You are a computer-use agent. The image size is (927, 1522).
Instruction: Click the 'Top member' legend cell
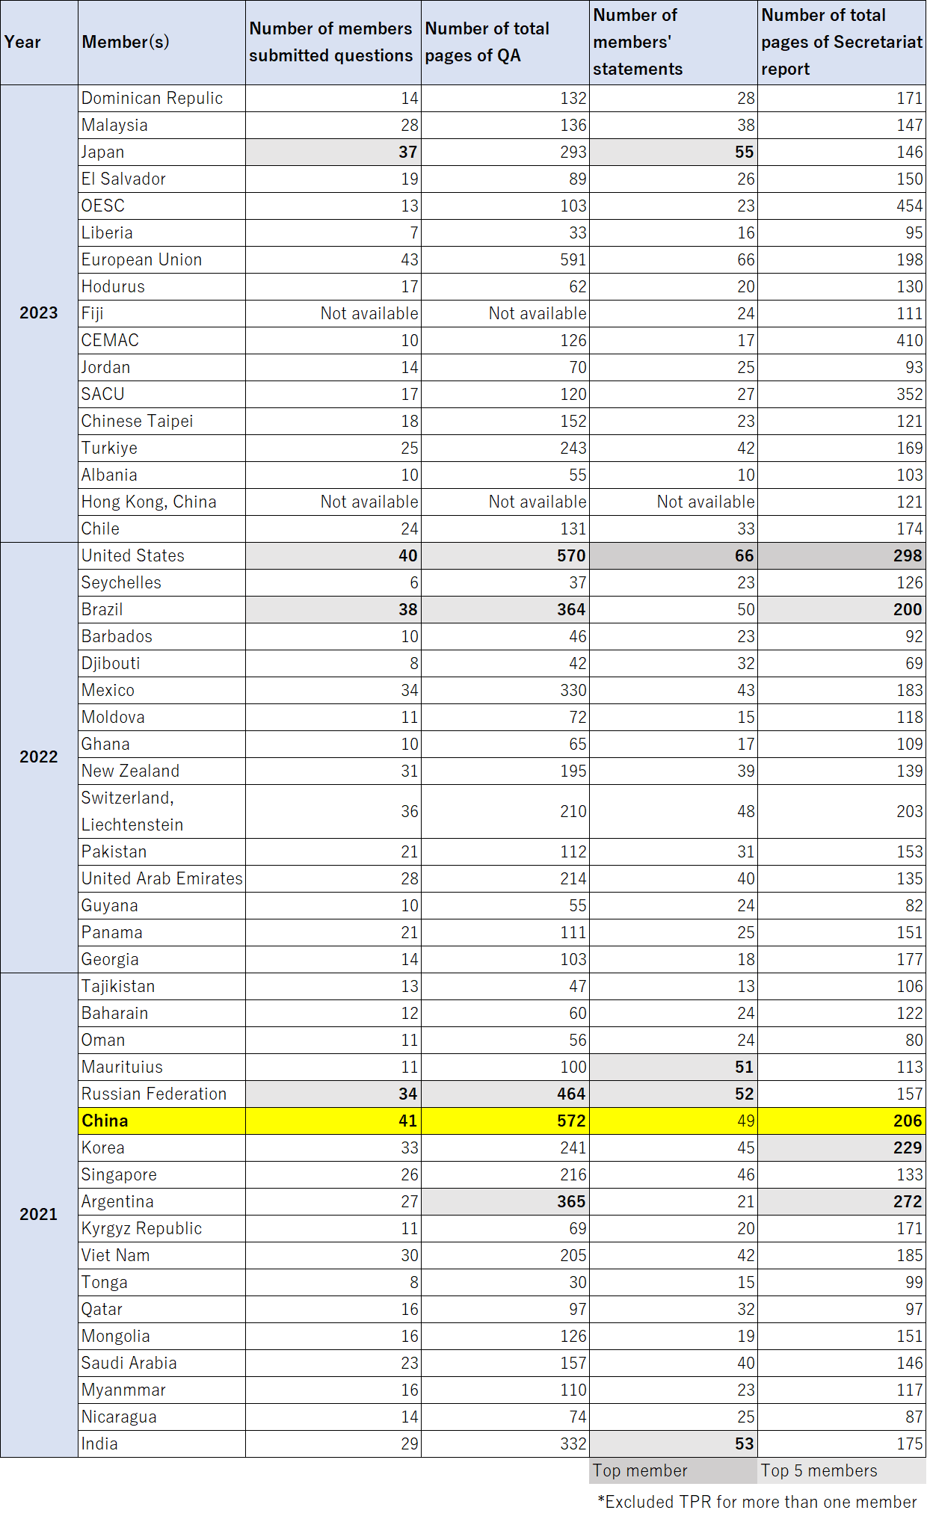(674, 1471)
